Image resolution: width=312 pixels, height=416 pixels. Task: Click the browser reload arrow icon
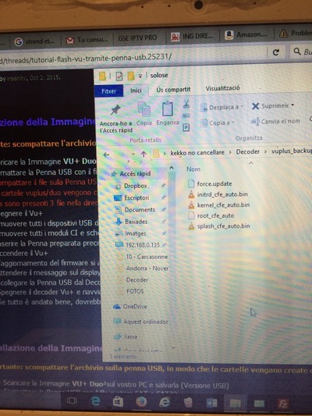276,52
